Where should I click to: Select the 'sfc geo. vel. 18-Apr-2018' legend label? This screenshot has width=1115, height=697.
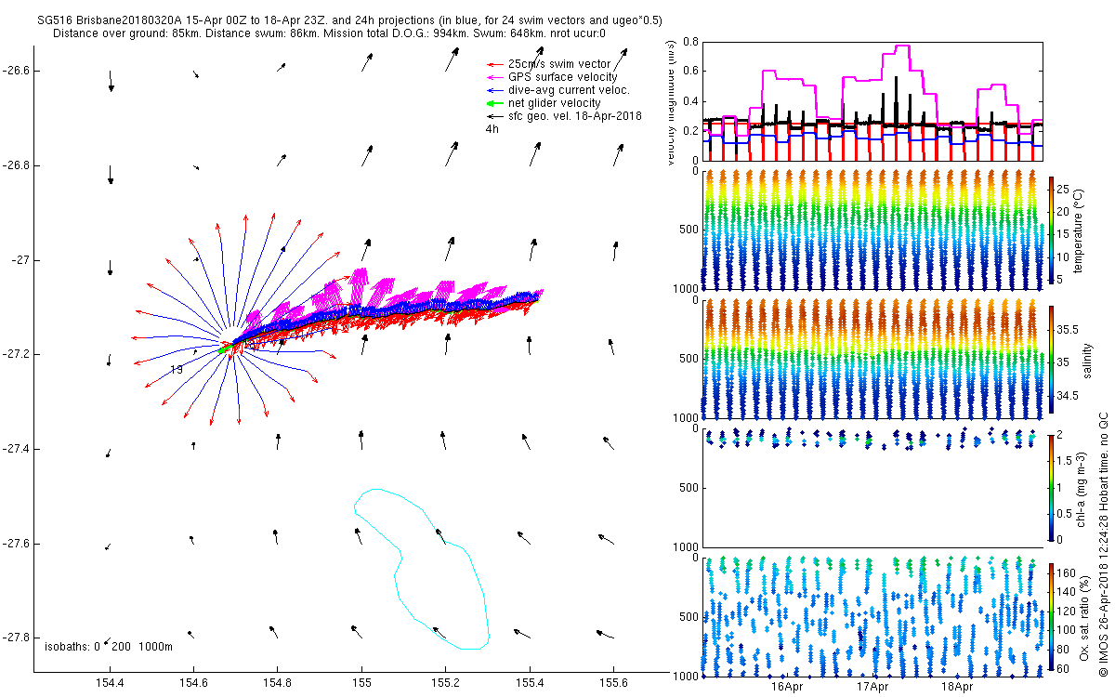pyautogui.click(x=575, y=115)
